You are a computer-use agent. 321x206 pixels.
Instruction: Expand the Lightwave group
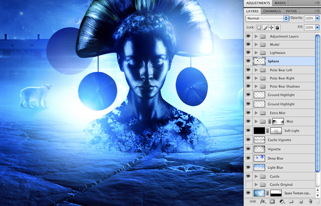(256, 52)
